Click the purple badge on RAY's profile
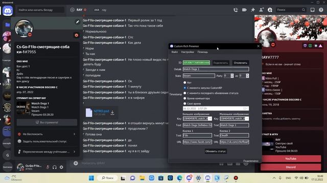This screenshot has width=327, height=183. [305, 46]
